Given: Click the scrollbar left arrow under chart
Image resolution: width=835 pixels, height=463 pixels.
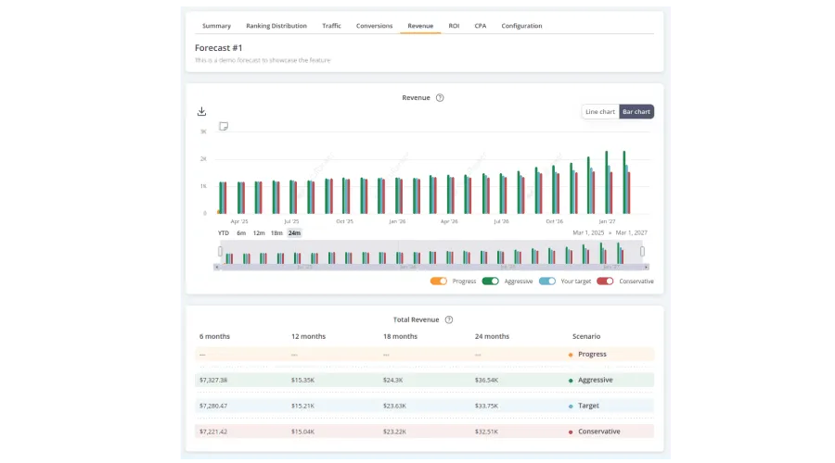Looking at the screenshot, I should point(217,267).
